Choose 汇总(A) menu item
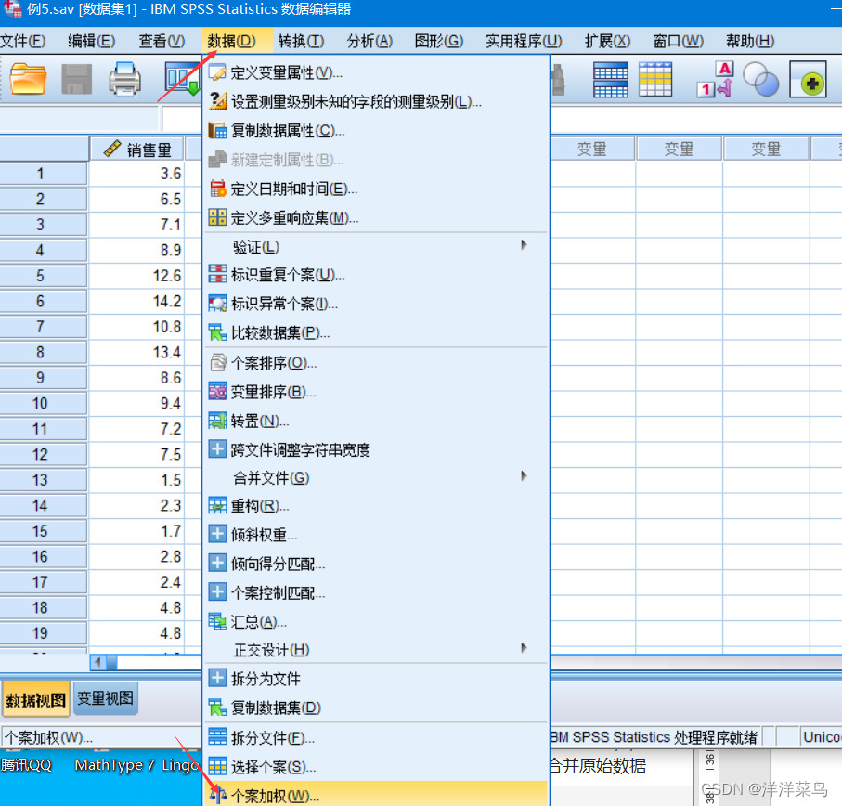The width and height of the screenshot is (842, 806). tap(376, 622)
